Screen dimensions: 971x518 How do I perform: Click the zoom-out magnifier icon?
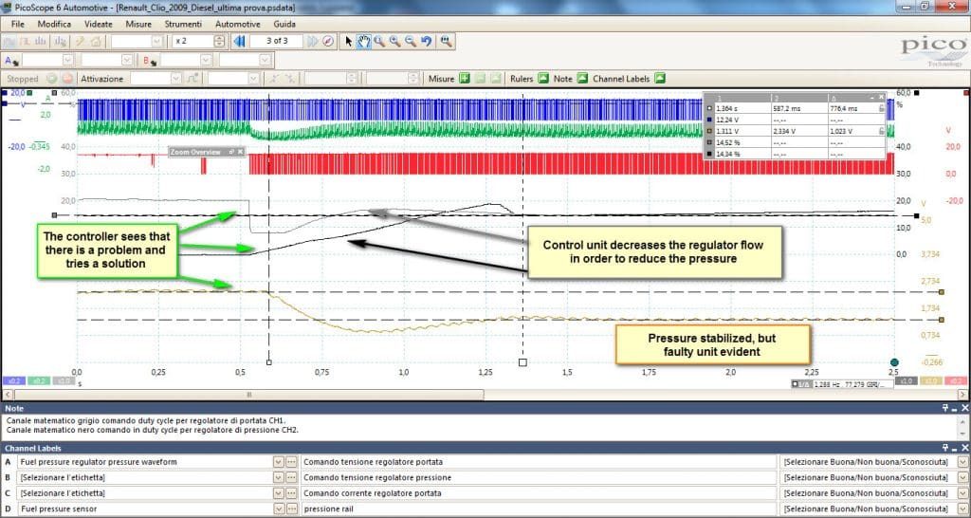tap(410, 42)
